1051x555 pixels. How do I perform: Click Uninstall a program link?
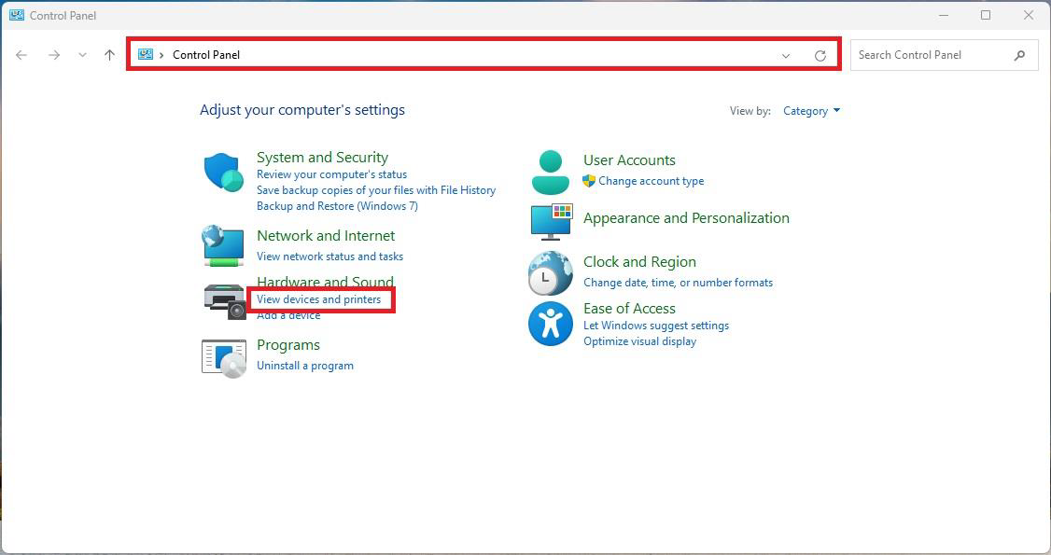304,366
